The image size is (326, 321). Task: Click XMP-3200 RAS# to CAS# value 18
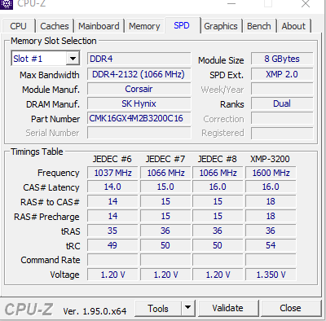[271, 201]
